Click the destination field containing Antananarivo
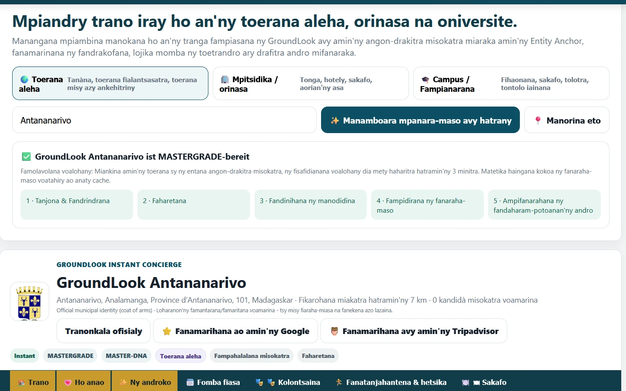The image size is (626, 391). 164,120
